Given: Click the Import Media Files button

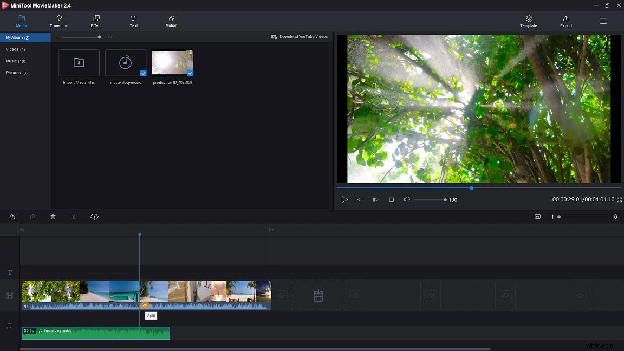Looking at the screenshot, I should (x=79, y=62).
